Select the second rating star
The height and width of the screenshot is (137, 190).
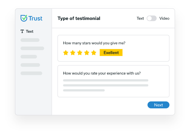tap(73, 53)
